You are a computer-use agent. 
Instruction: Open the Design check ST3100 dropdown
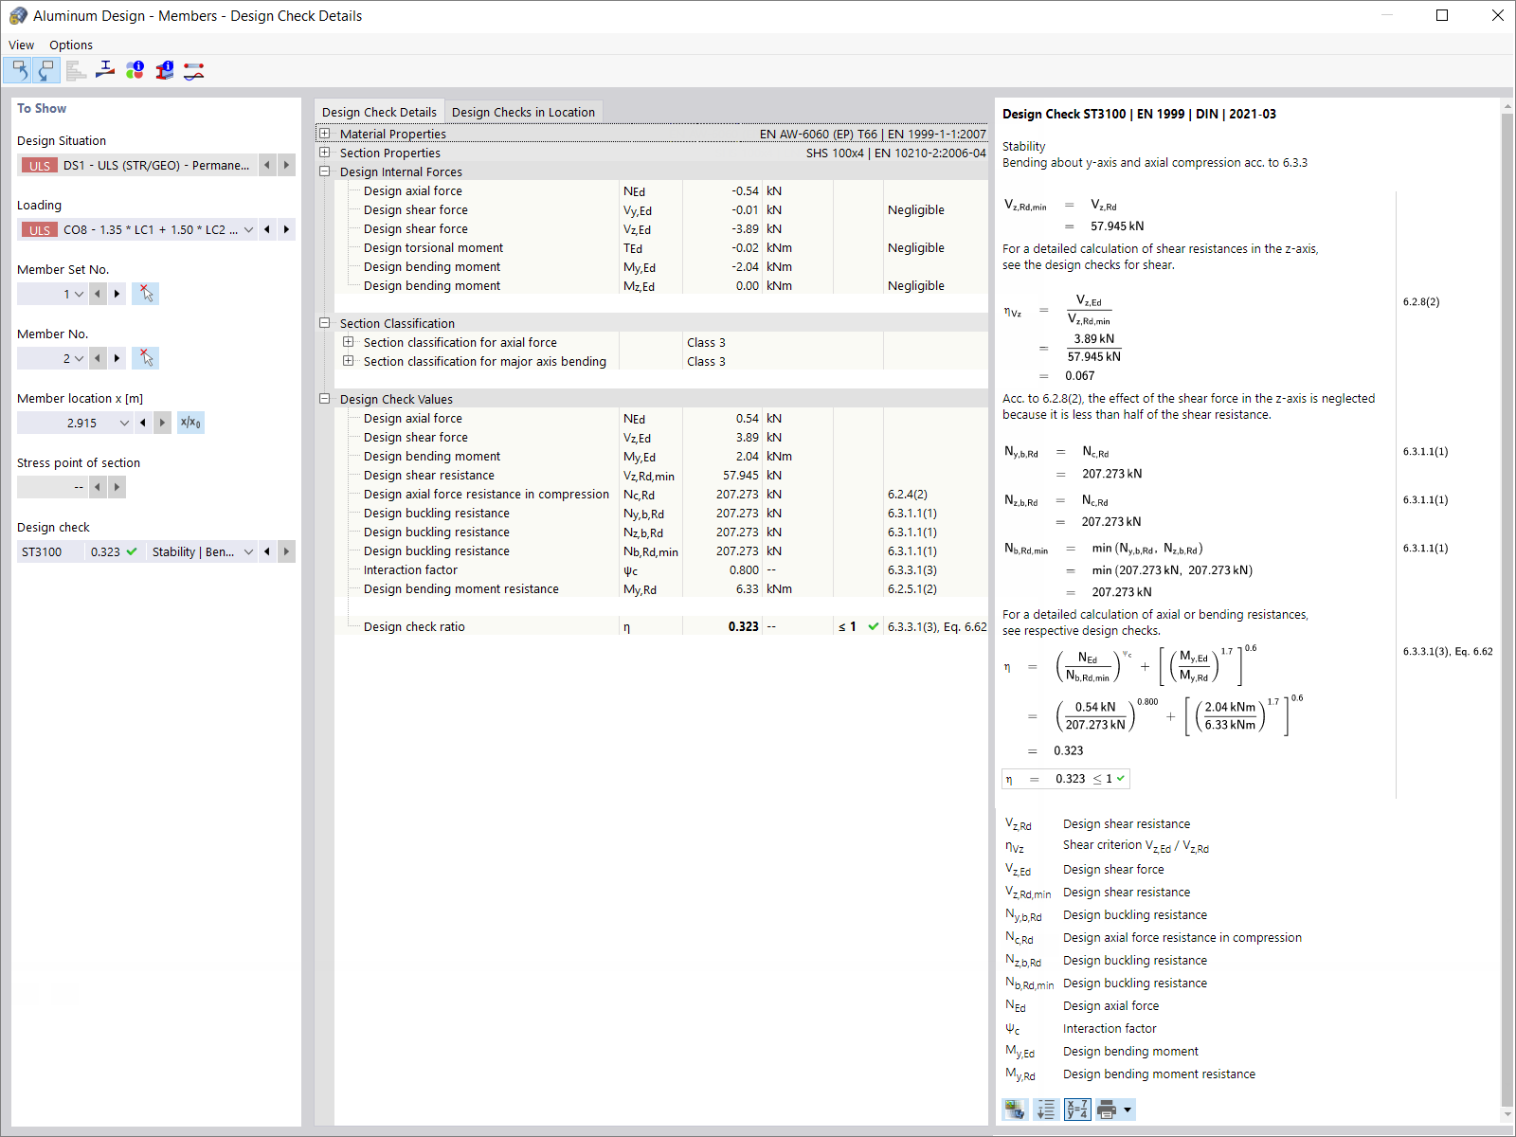(x=248, y=551)
